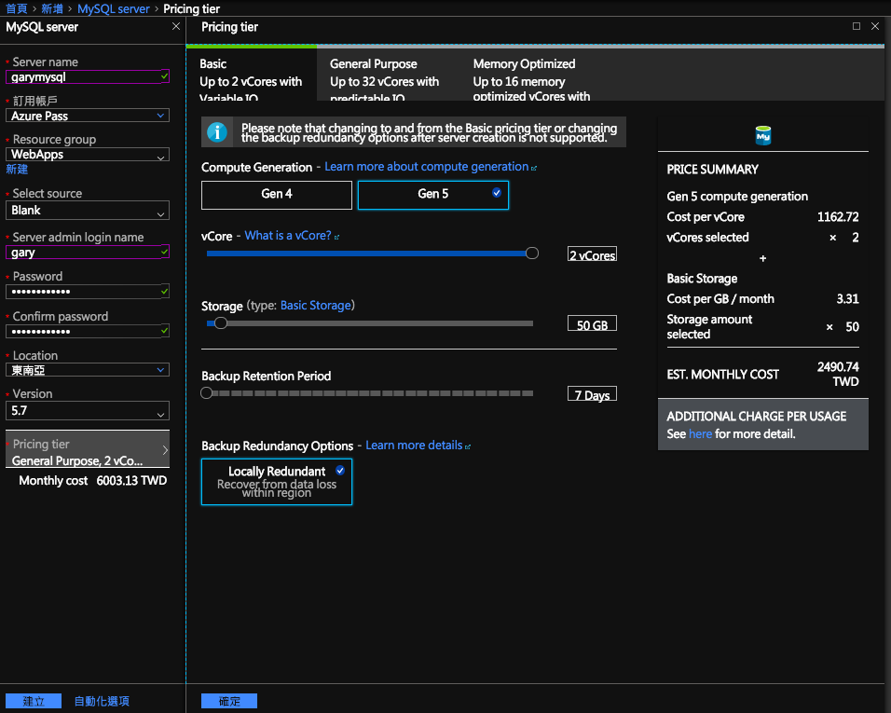The width and height of the screenshot is (891, 713).
Task: Expand the Version 5.7 dropdown
Action: tap(88, 411)
